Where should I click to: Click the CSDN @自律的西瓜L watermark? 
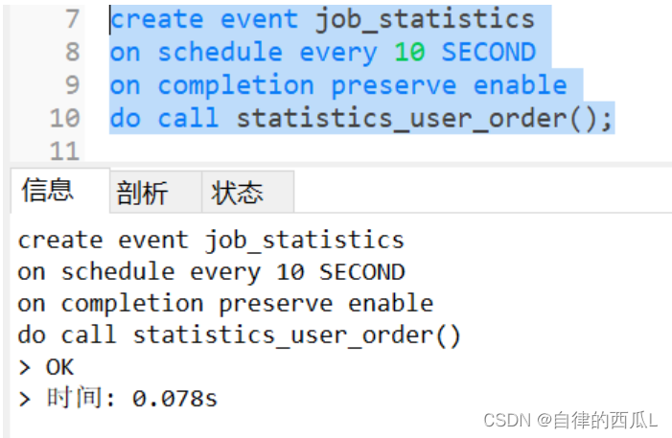[x=569, y=420]
